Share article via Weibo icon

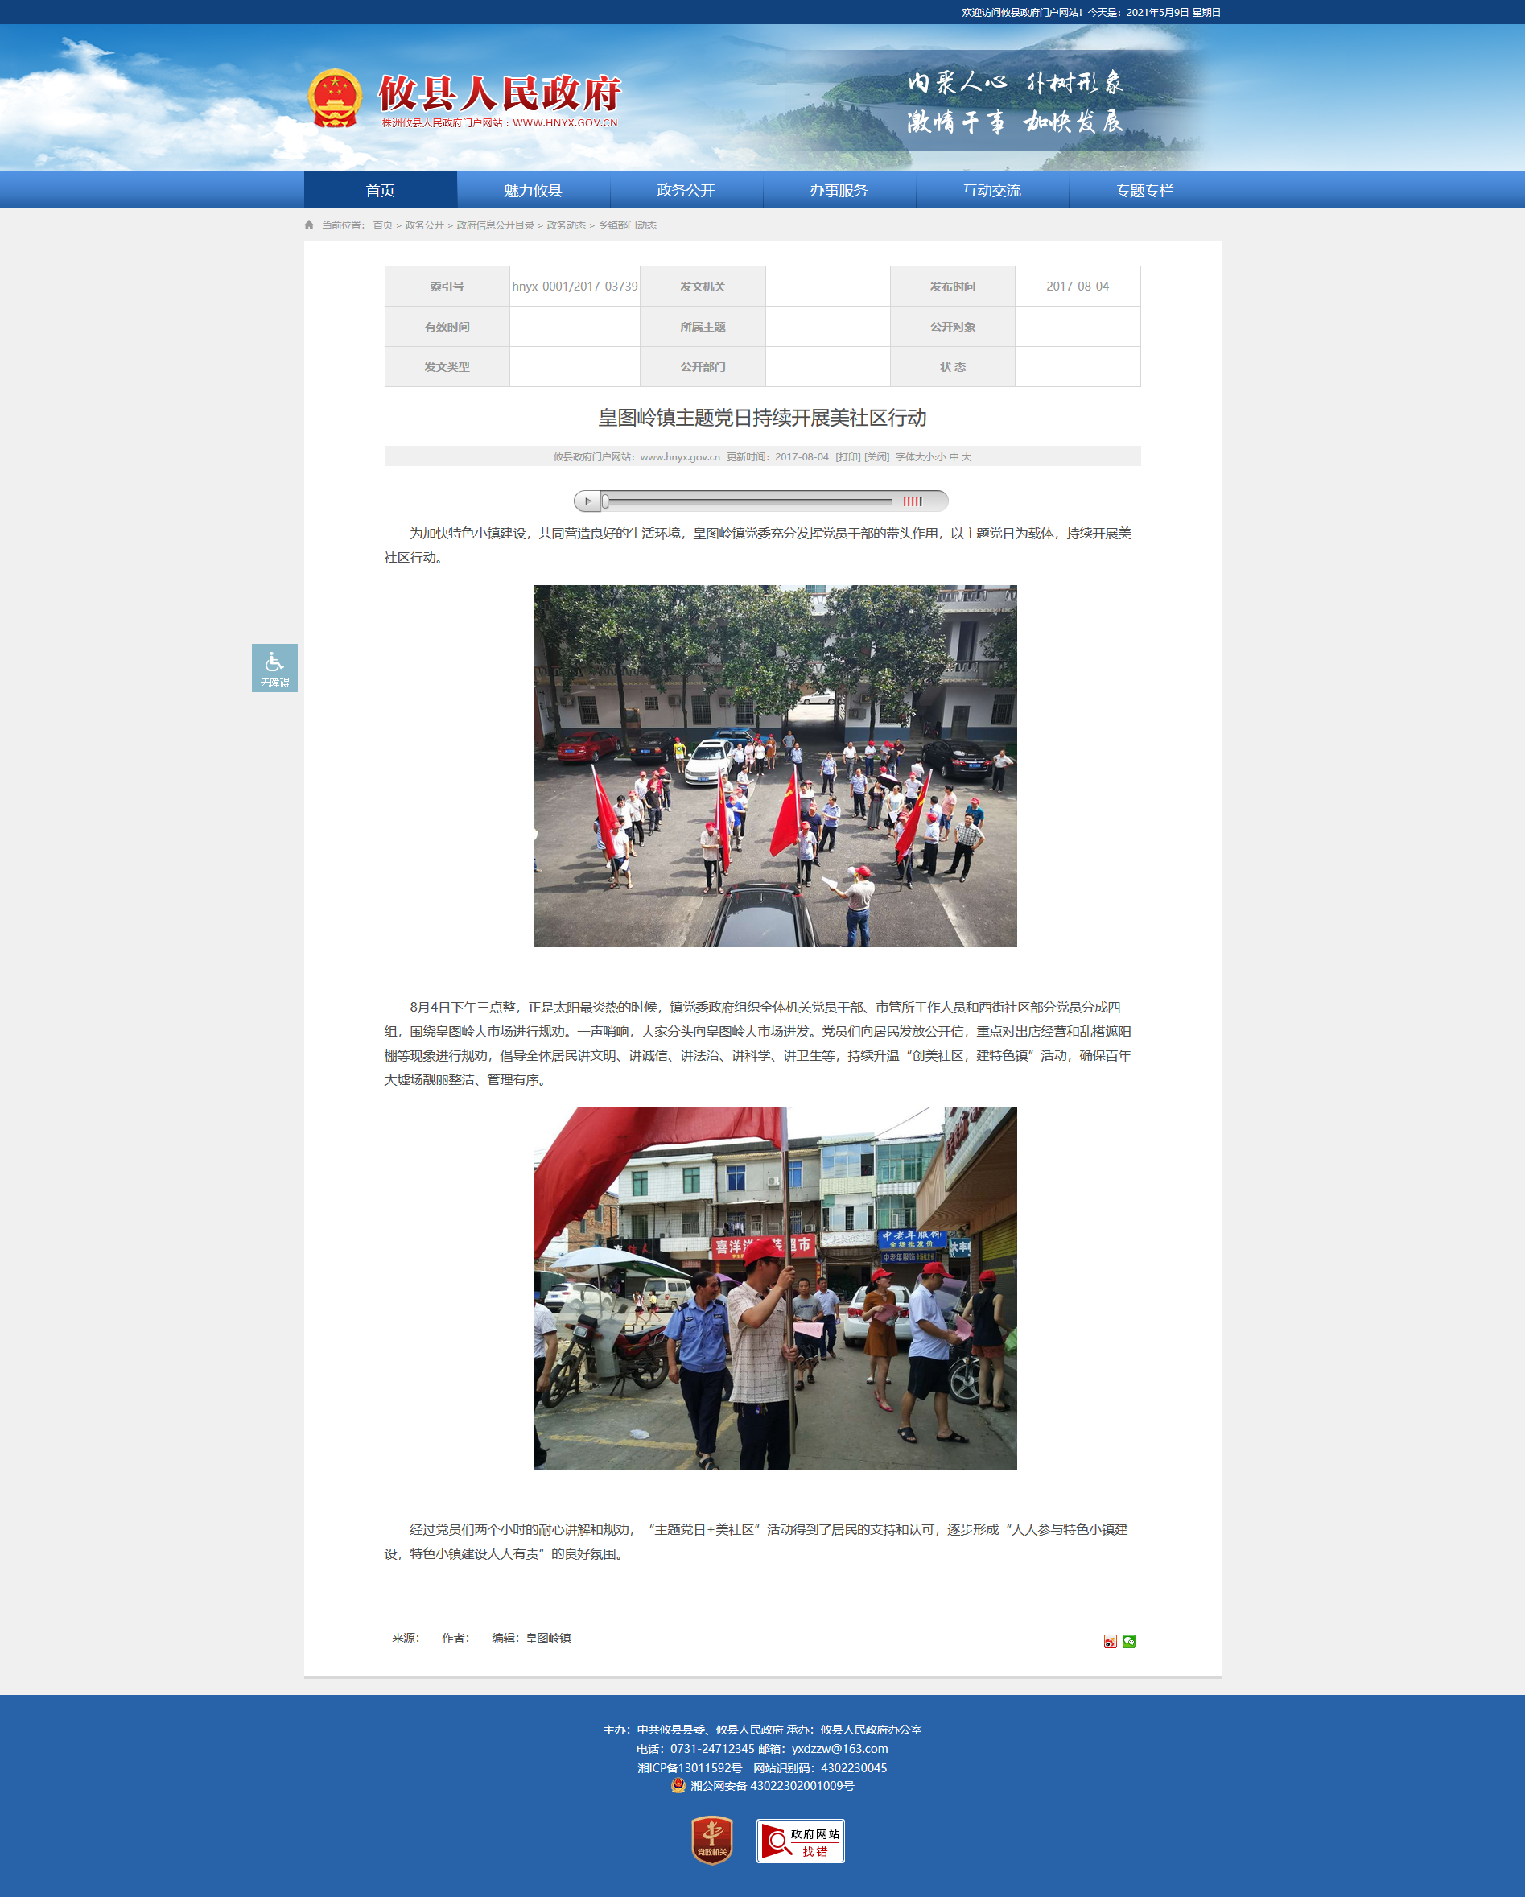click(1111, 1641)
